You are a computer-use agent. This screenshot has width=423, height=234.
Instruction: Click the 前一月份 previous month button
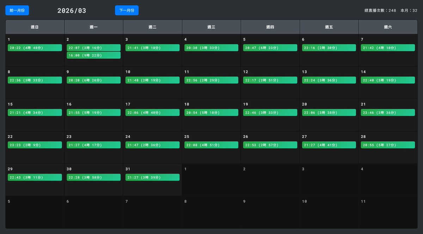pos(17,11)
